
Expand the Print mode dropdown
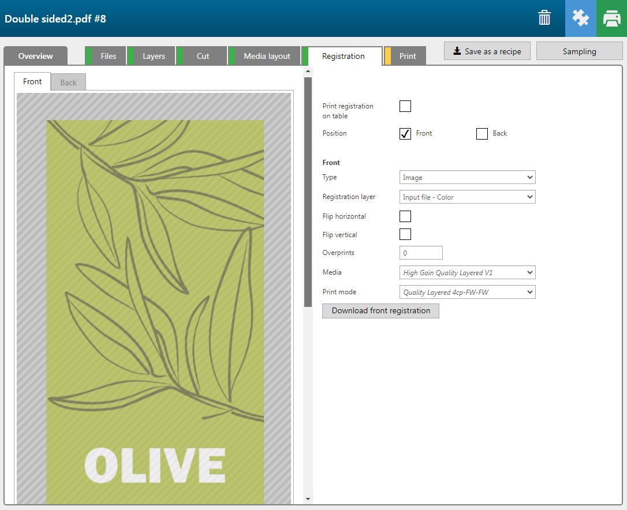[467, 292]
